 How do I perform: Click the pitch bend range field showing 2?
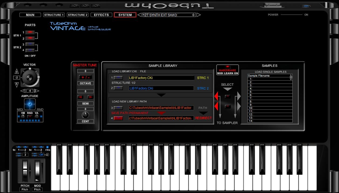25,155
